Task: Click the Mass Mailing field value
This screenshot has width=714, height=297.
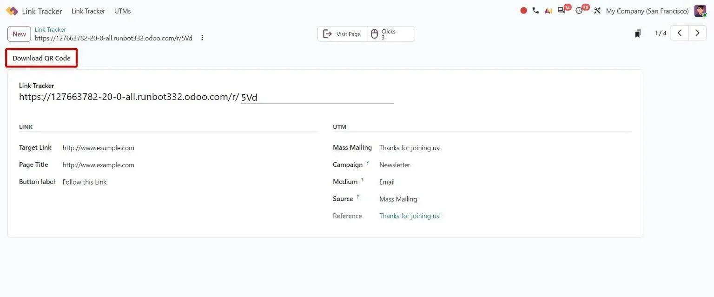Action: pos(410,148)
